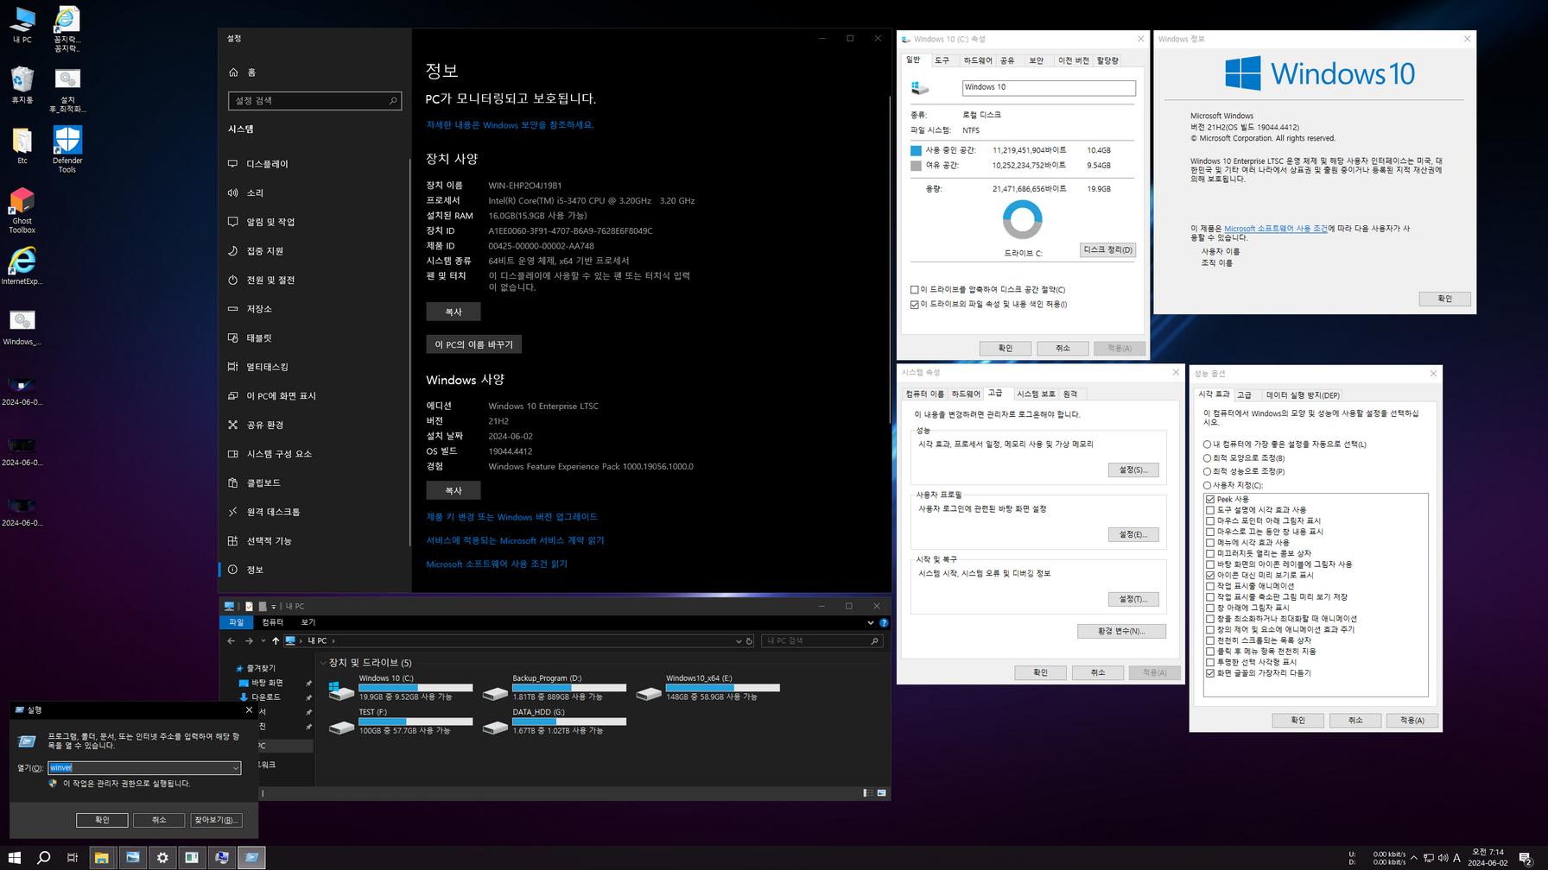Expand Explorer address bar history dropdown
The height and width of the screenshot is (870, 1548).
tap(739, 641)
